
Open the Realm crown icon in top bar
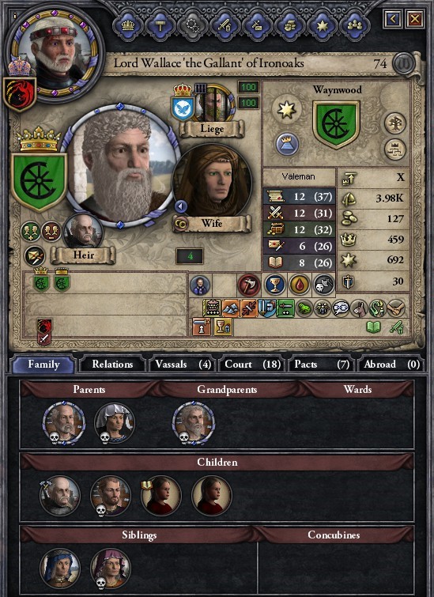tap(128, 26)
